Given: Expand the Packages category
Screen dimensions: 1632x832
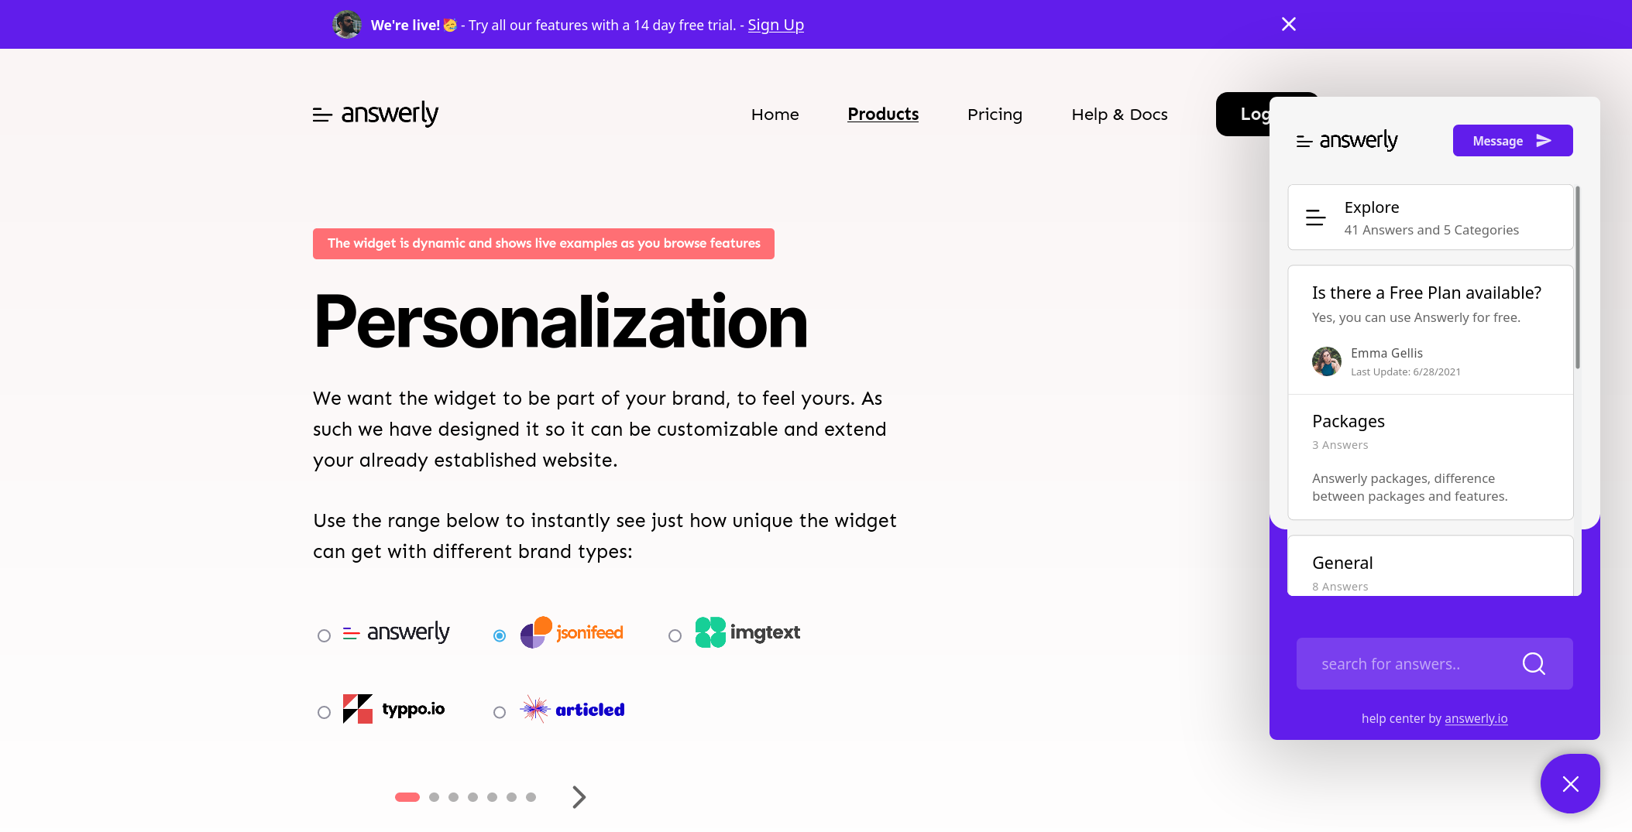Looking at the screenshot, I should tap(1430, 457).
